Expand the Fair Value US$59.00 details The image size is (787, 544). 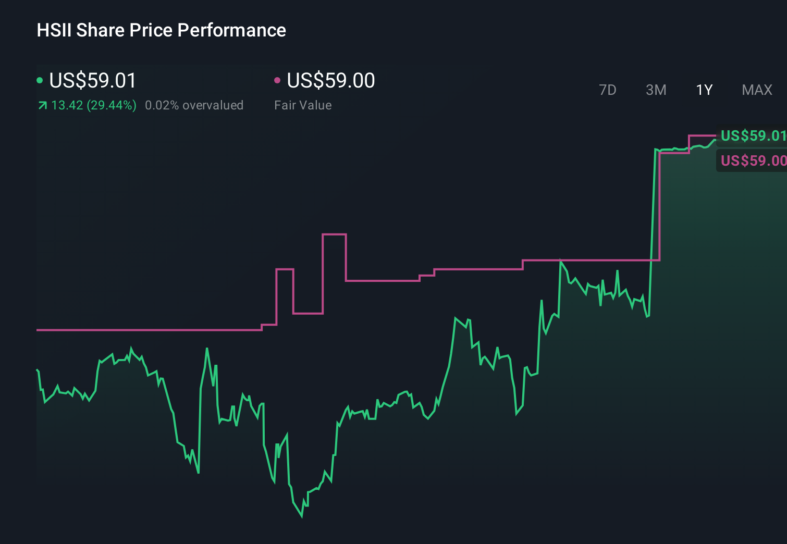pos(330,80)
